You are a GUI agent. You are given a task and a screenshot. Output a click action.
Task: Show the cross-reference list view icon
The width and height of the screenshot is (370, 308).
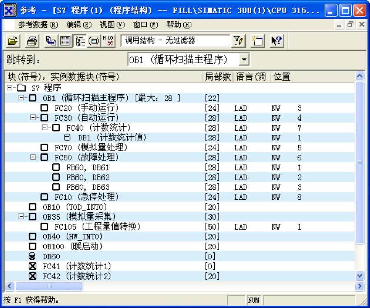click(x=51, y=41)
